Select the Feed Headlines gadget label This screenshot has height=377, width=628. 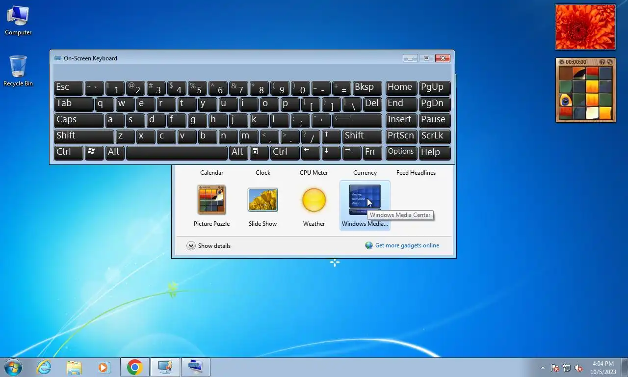tap(416, 173)
